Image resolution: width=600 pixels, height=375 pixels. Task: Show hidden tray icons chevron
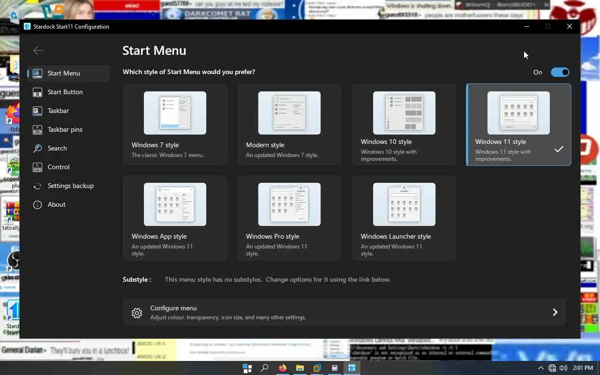click(540, 368)
